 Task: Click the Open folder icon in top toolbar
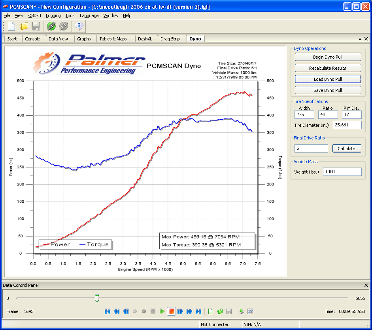click(24, 26)
